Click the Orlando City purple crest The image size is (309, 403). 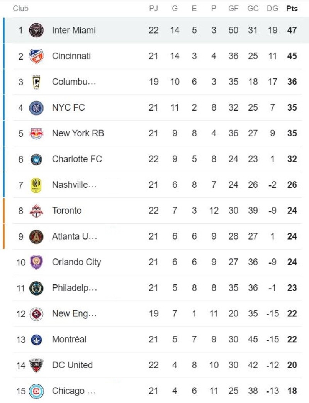[x=36, y=262]
